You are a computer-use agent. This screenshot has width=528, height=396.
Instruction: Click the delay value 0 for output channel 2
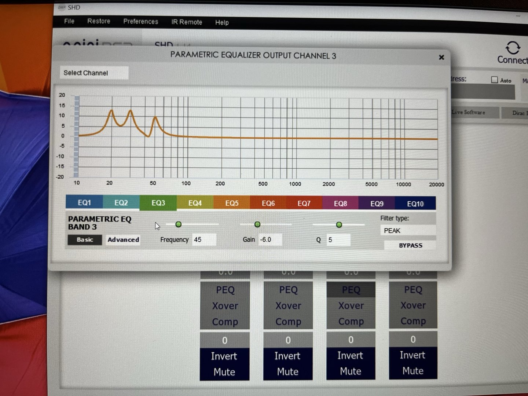288,340
